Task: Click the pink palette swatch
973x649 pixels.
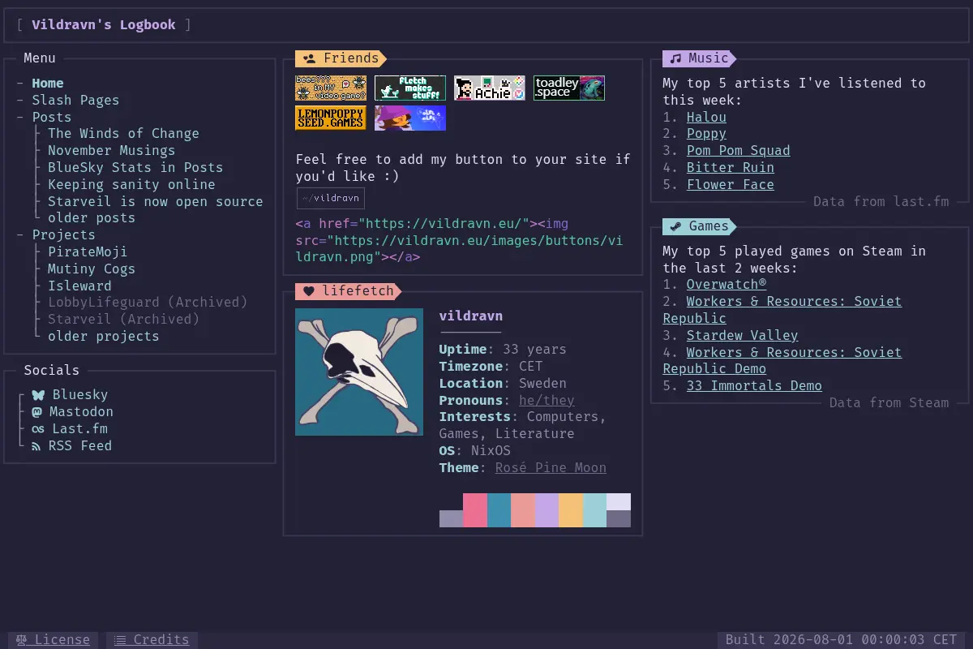Action: click(x=475, y=510)
